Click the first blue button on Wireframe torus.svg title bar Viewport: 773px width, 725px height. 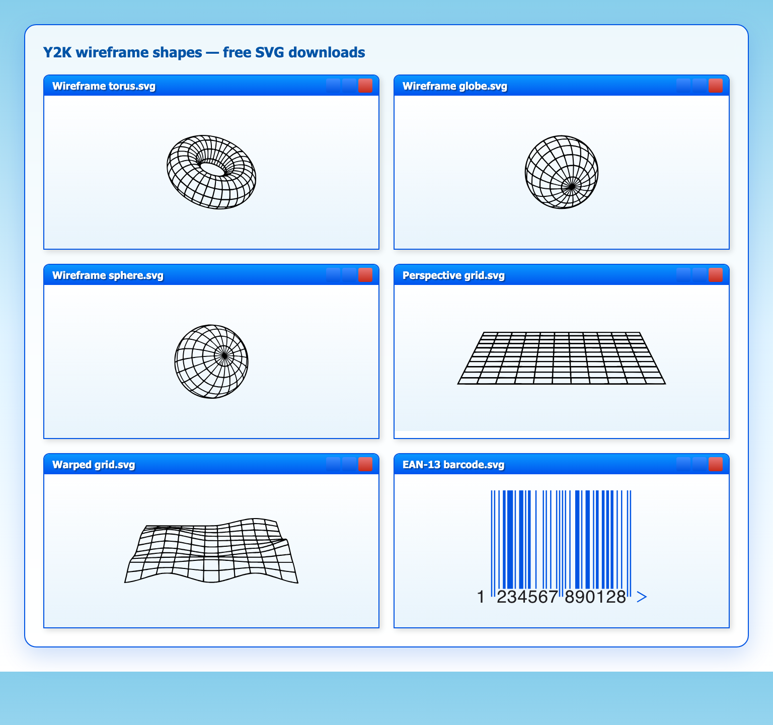(333, 86)
